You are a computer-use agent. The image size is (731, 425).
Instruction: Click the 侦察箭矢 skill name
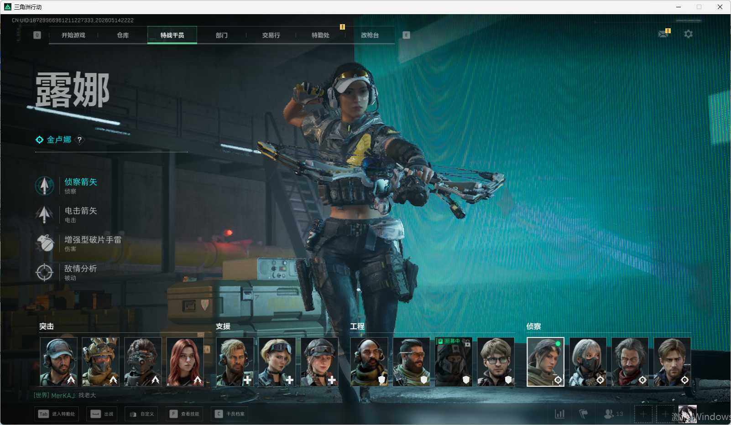point(81,182)
